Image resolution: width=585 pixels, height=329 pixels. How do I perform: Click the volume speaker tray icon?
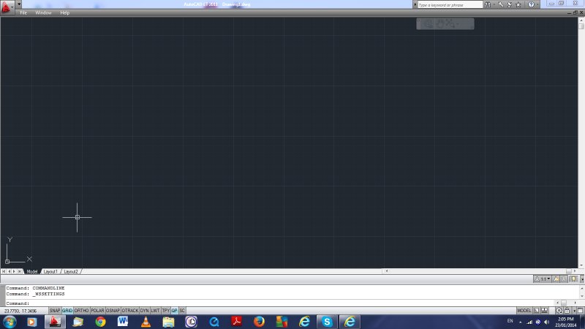pyautogui.click(x=546, y=322)
